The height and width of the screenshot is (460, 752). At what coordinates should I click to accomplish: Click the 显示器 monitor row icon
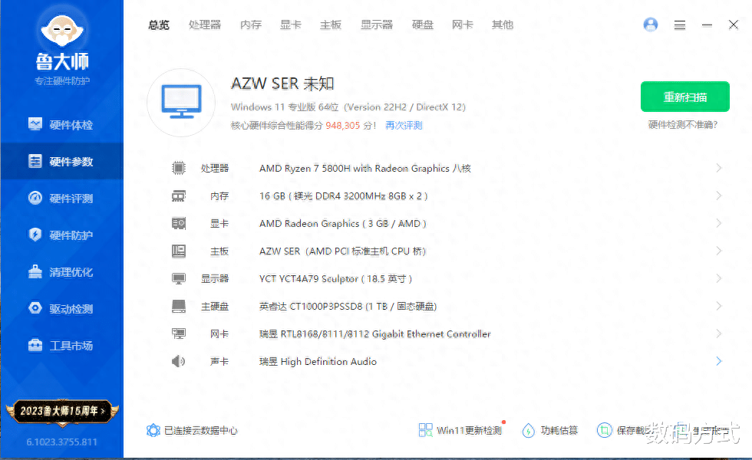(x=178, y=279)
